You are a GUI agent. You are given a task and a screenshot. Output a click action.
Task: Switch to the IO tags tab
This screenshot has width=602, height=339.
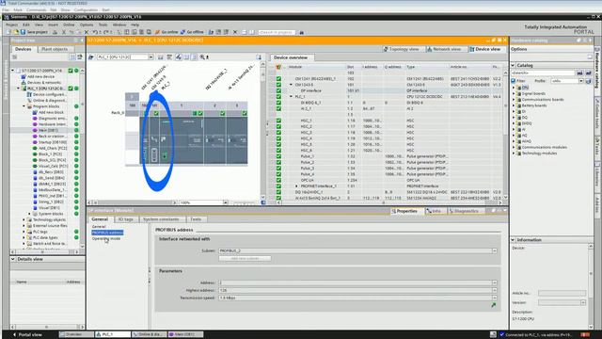(125, 219)
